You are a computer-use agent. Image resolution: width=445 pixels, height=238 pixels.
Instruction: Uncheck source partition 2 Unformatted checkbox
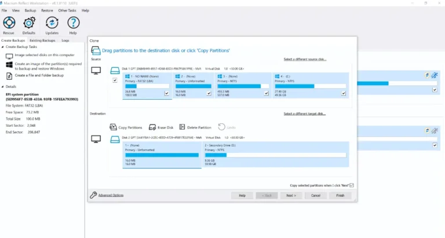[x=209, y=93]
